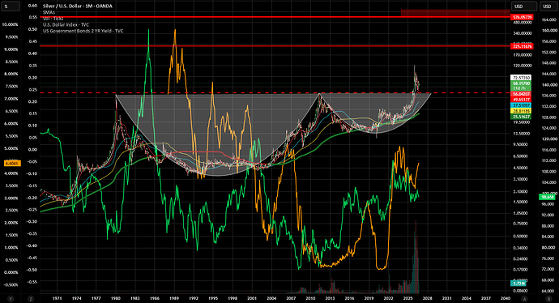
Task: Click the 1.73M volume label
Action: (x=519, y=283)
